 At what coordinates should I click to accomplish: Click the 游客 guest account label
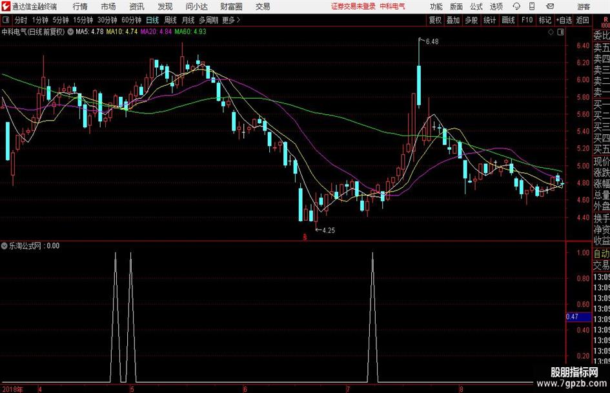coord(584,6)
